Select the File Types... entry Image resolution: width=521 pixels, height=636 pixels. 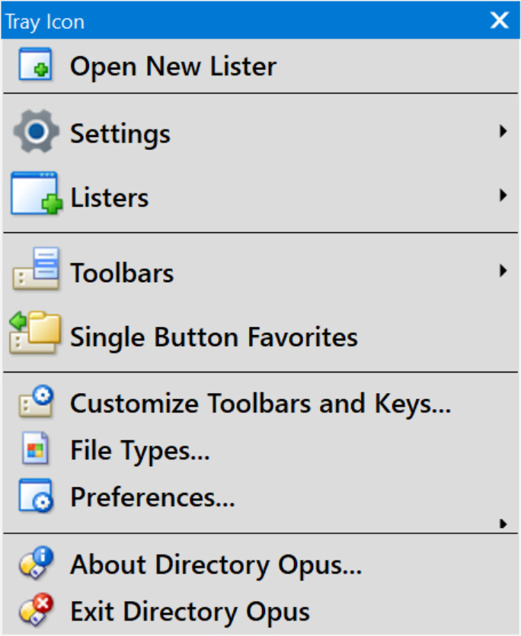click(x=139, y=451)
